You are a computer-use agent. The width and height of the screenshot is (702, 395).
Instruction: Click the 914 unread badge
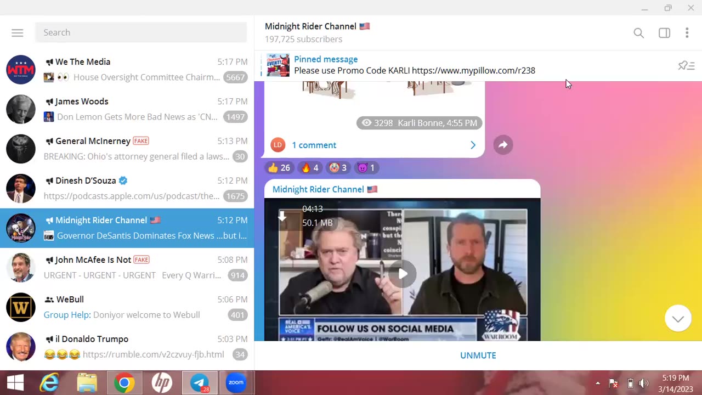(x=237, y=275)
